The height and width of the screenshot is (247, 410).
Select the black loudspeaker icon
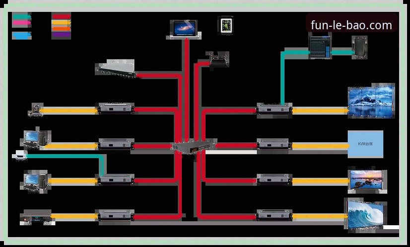(x=359, y=48)
